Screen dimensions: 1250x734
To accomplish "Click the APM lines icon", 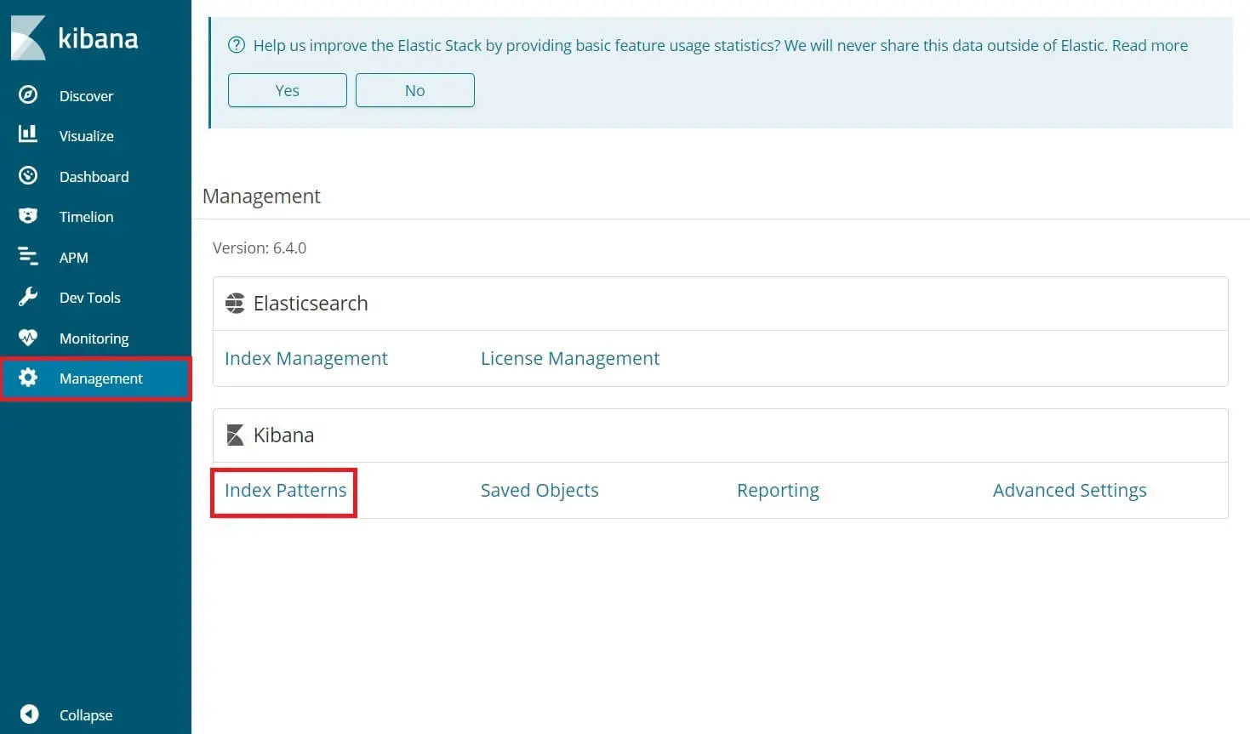I will tap(28, 256).
